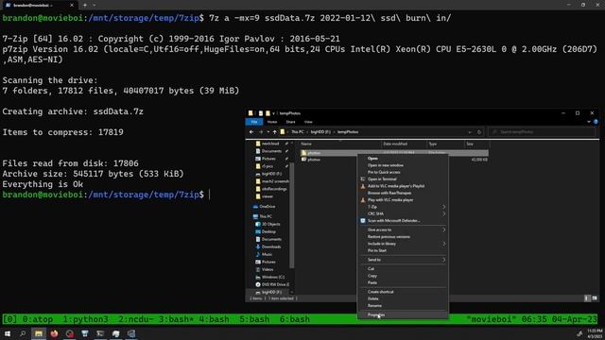Choose Rename from the context menu
The width and height of the screenshot is (605, 340).
point(374,305)
